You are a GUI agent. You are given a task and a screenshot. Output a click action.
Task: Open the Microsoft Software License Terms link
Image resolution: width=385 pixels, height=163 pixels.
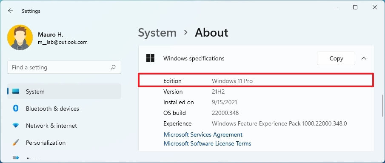[208, 143]
